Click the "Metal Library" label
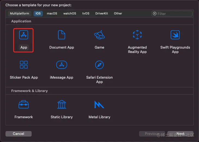 click(99, 117)
